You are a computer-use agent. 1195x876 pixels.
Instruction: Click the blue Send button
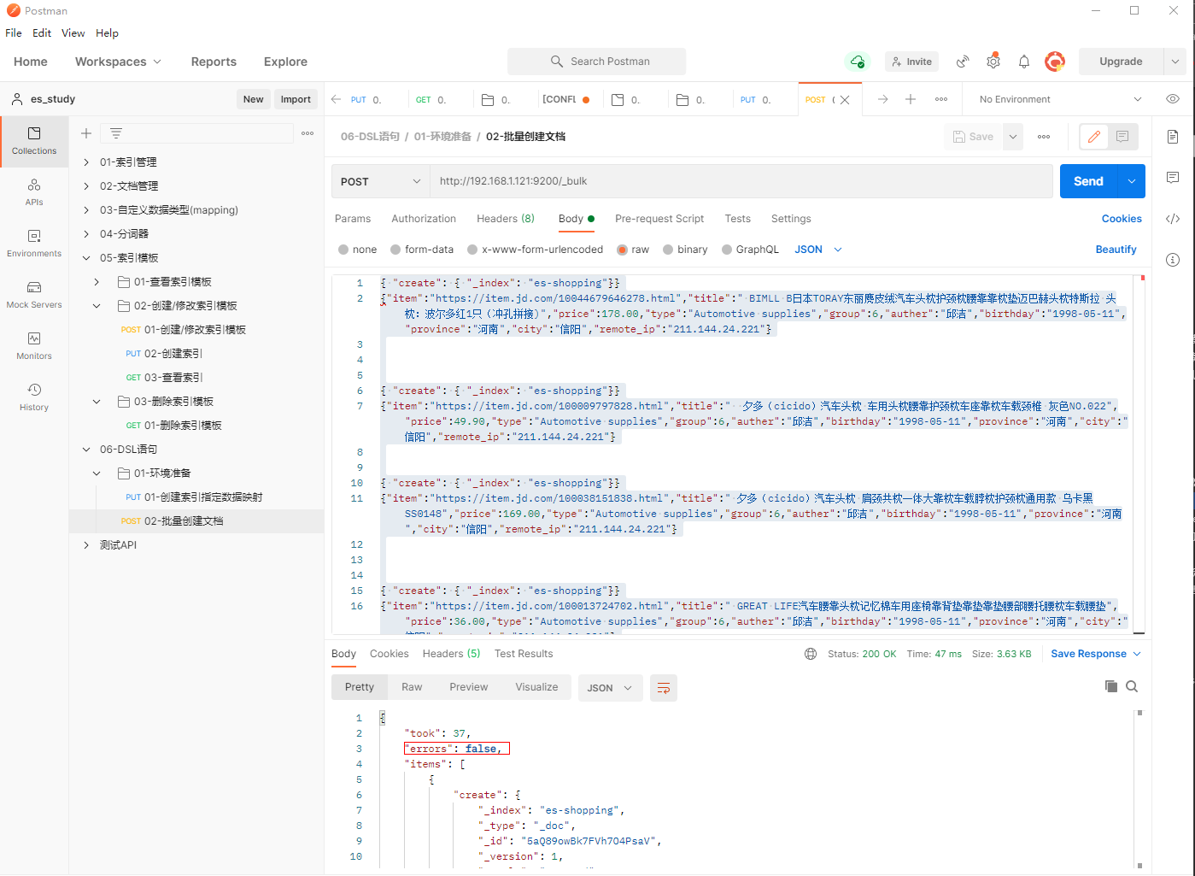[x=1087, y=181]
